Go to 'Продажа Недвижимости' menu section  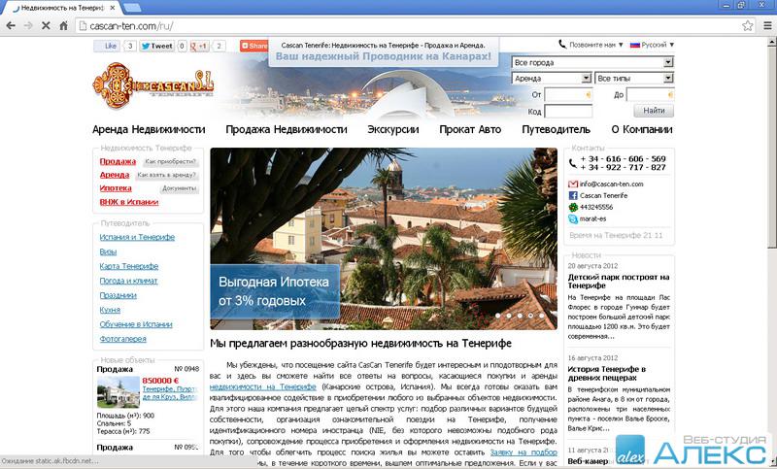click(286, 129)
